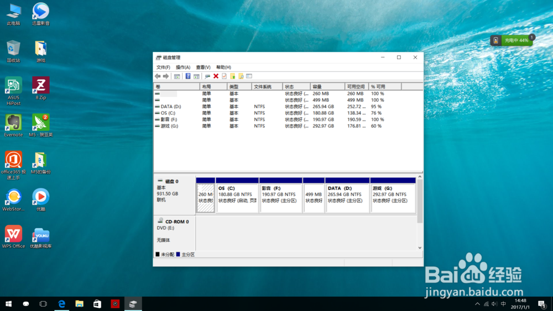Open WebStorage desktop icon

point(13,200)
